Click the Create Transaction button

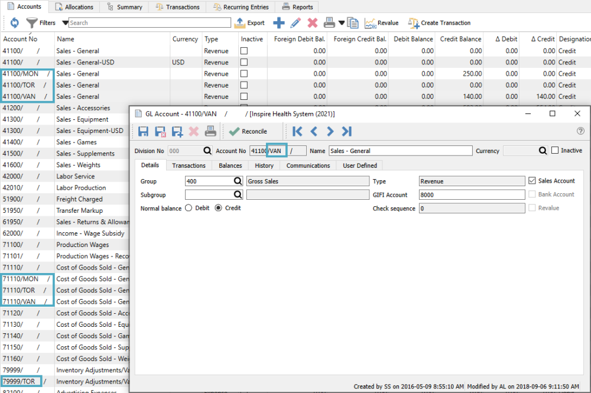pos(440,23)
